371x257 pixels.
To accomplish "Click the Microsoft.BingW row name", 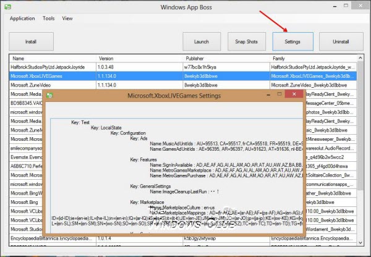I will coord(26,193).
